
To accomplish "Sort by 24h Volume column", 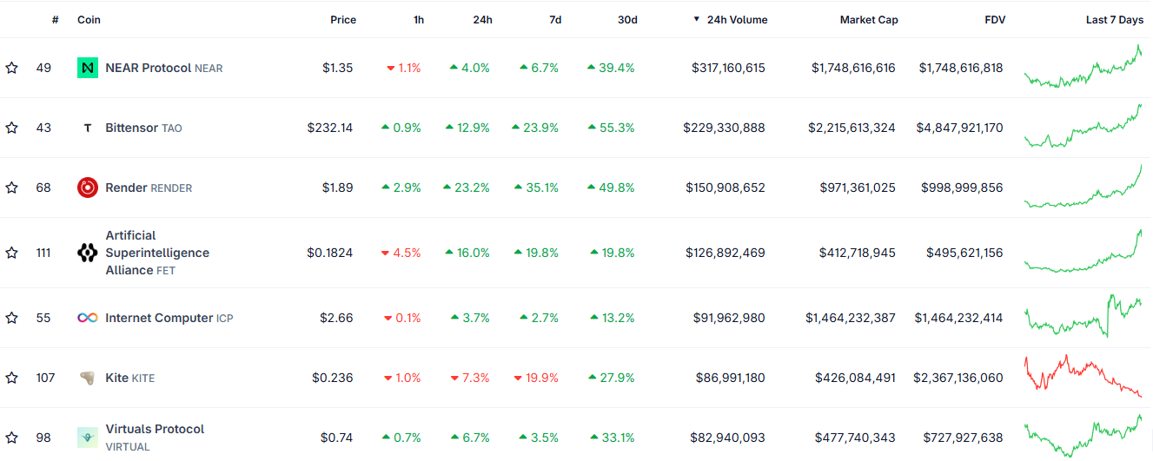I will click(736, 20).
